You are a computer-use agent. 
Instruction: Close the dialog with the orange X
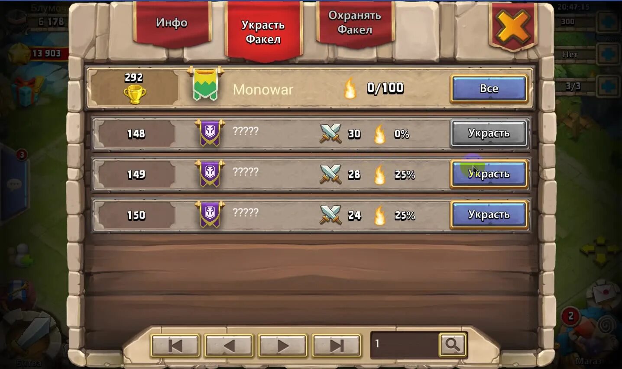point(513,27)
